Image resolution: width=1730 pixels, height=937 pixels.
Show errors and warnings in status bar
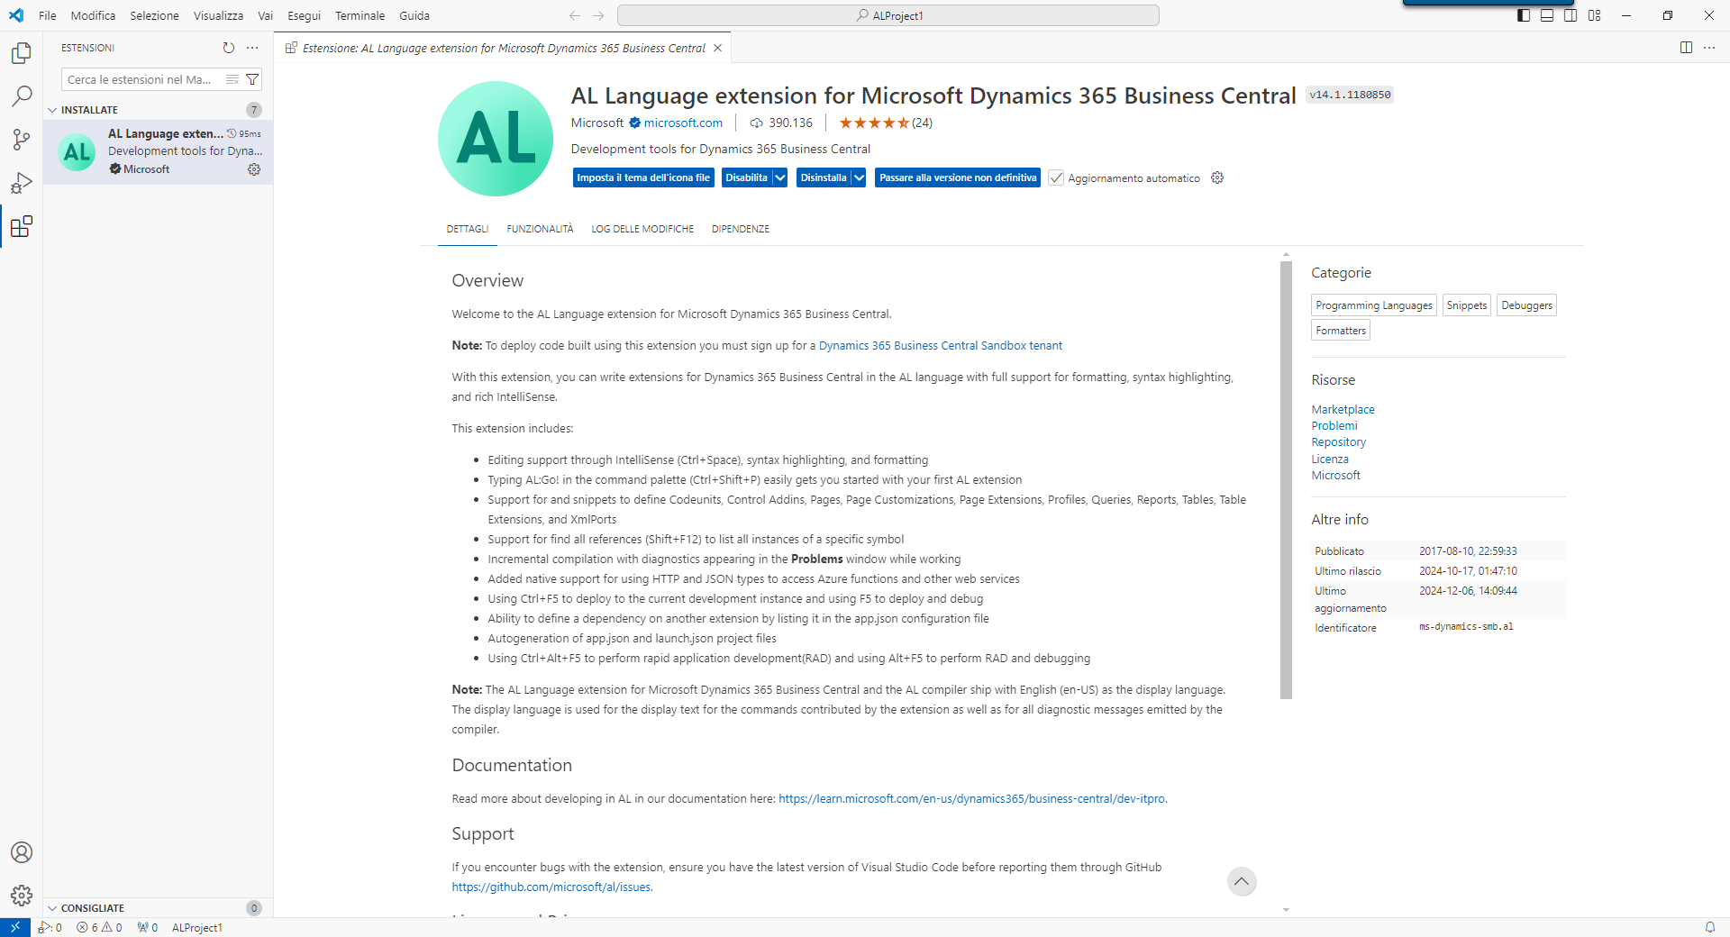(x=99, y=927)
